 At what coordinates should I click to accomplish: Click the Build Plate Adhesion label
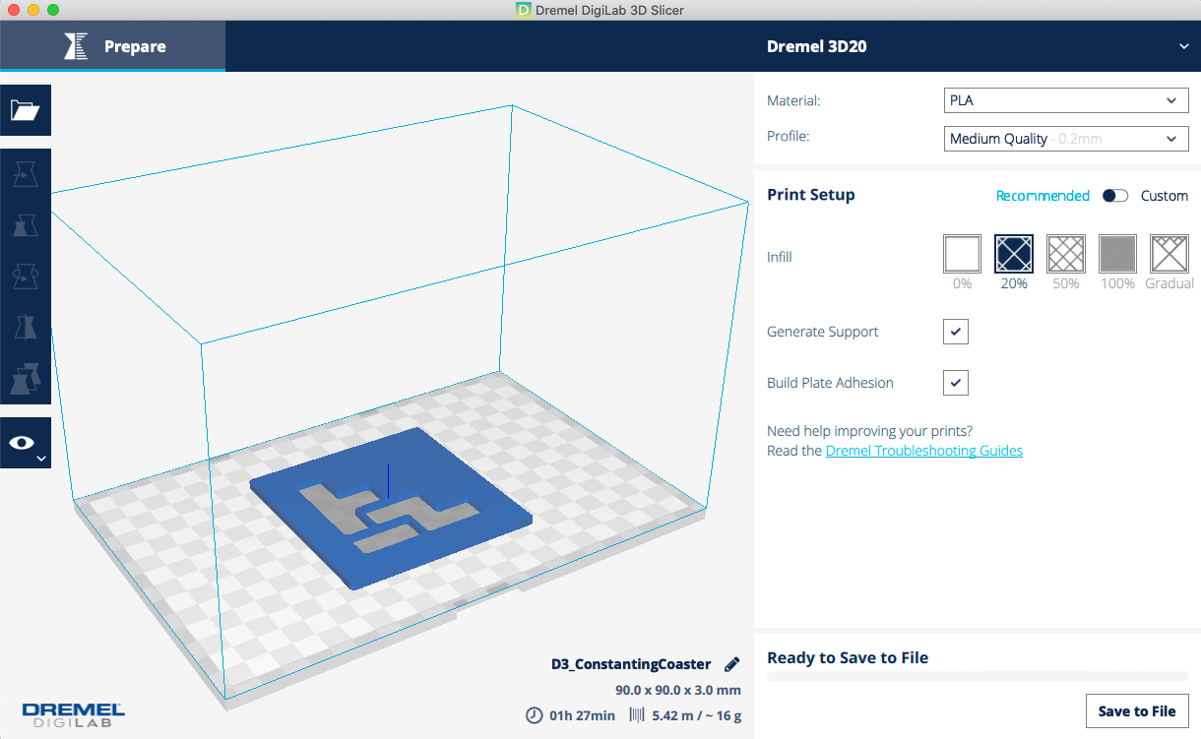tap(830, 383)
